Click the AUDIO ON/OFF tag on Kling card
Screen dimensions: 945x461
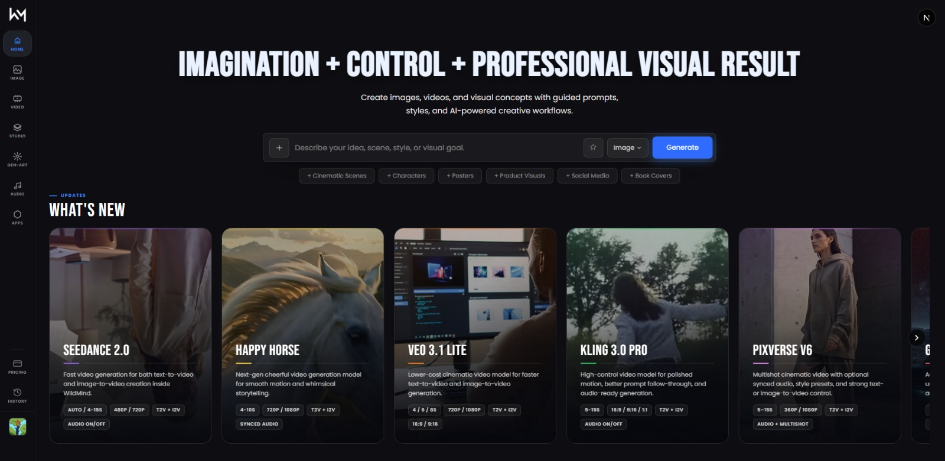tap(604, 424)
